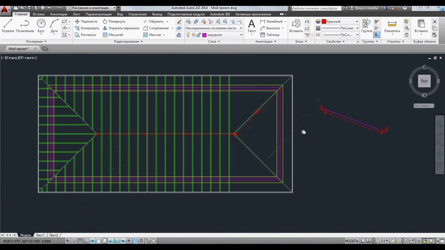This screenshot has width=445, height=250.
Task: Click the Копировать copy button
Action: [x=87, y=28]
